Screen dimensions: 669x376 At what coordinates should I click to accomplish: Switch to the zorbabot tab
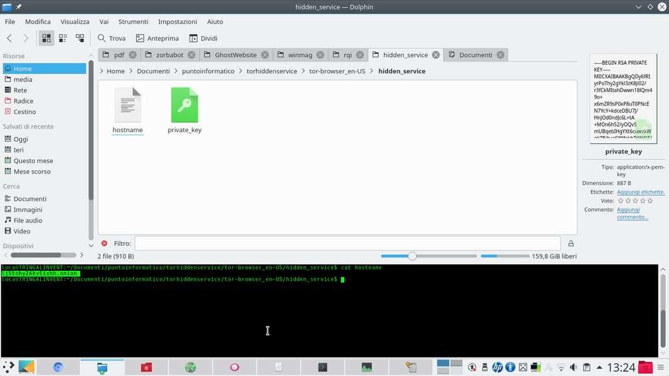(x=169, y=55)
